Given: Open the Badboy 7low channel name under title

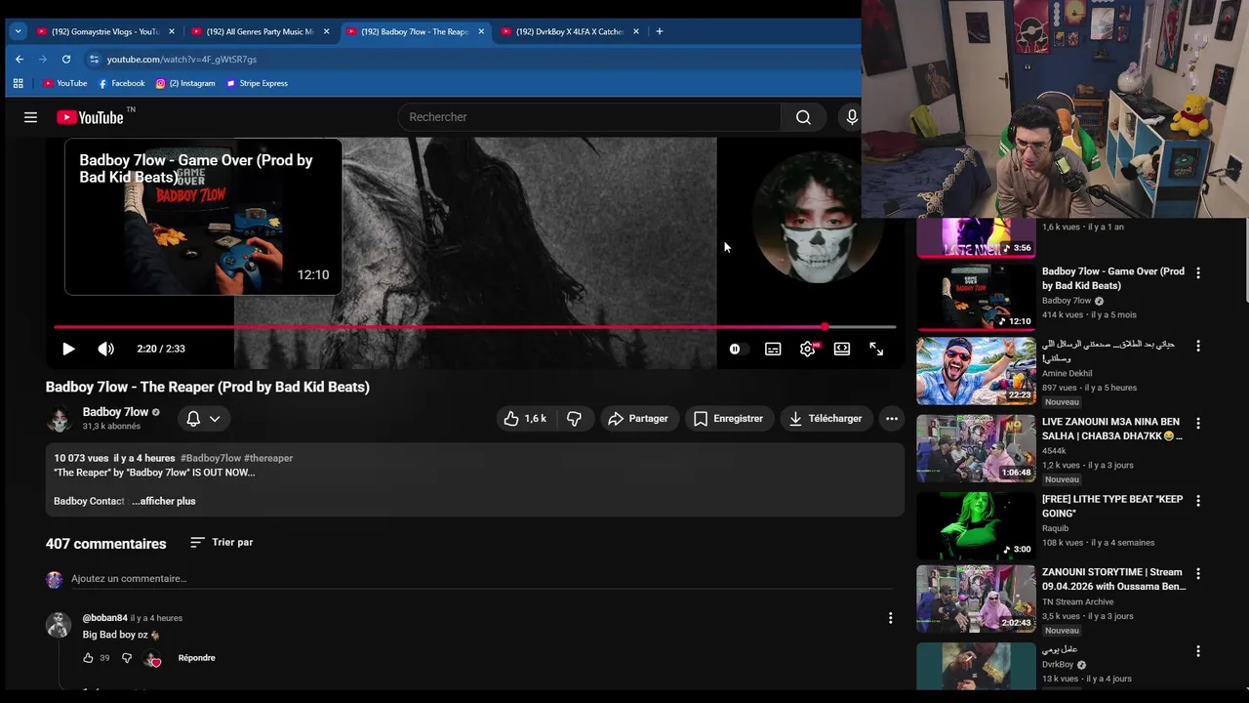Looking at the screenshot, I should [x=115, y=412].
